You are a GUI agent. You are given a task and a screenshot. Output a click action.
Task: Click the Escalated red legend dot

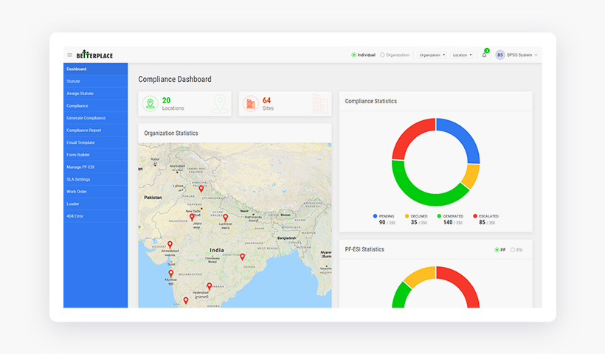click(475, 216)
